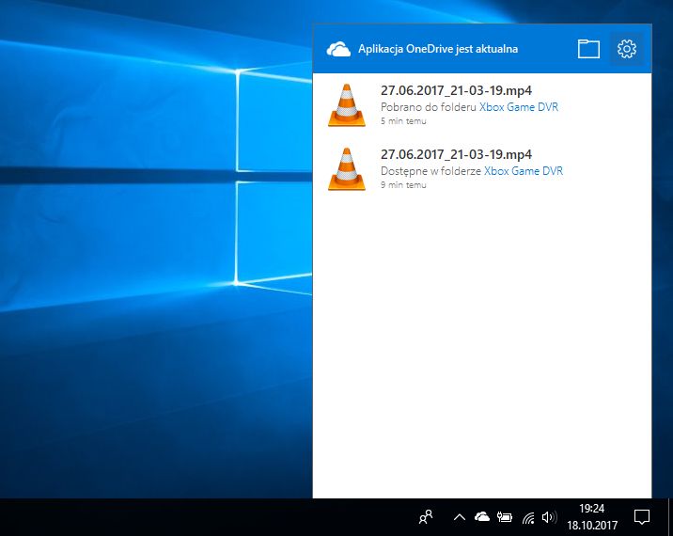673x536 pixels.
Task: Click the People icon in the taskbar
Action: click(x=426, y=517)
